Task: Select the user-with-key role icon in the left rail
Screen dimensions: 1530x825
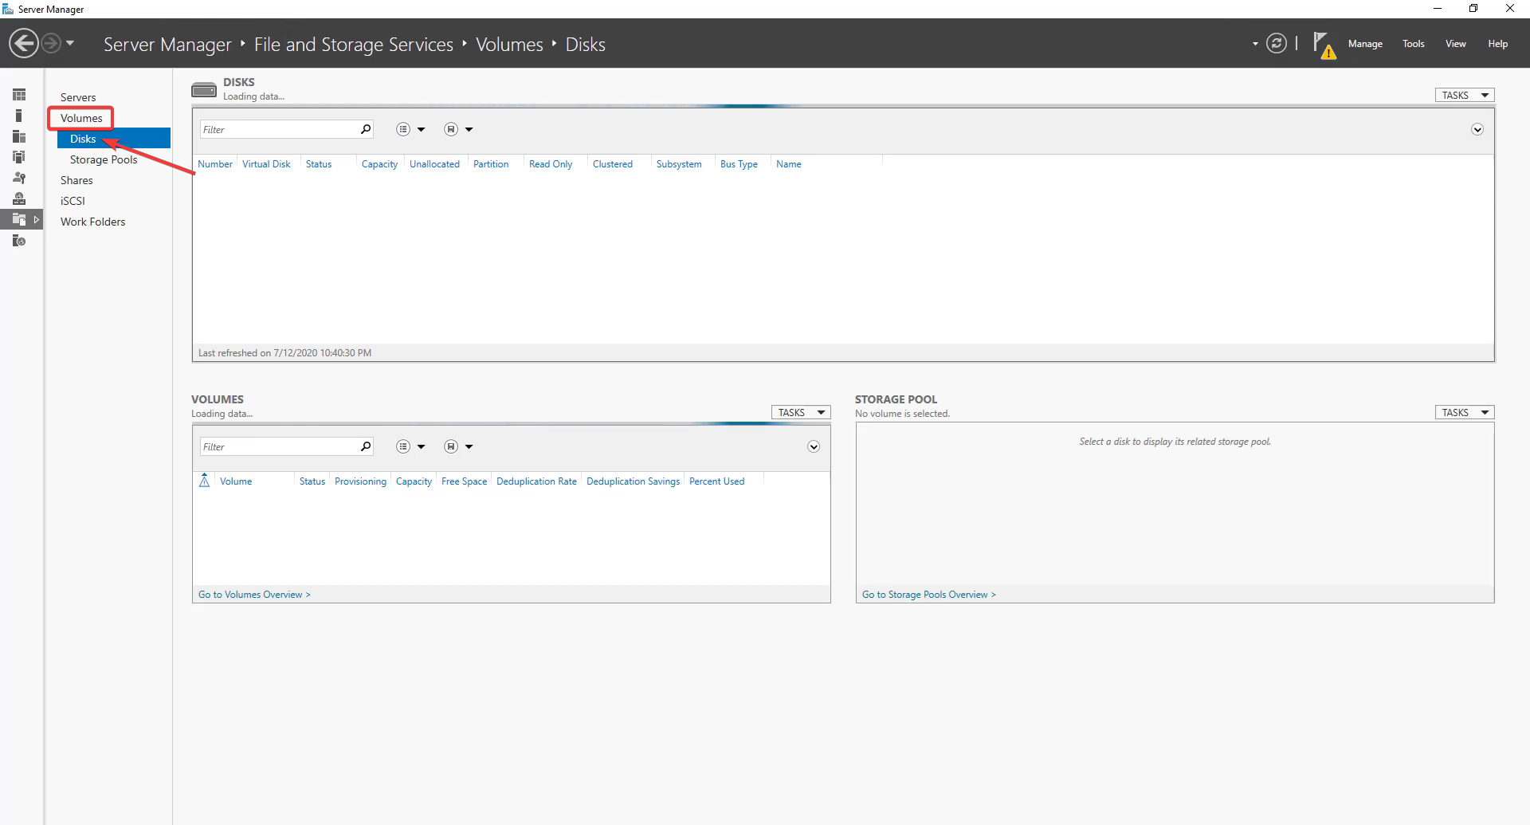Action: (x=19, y=178)
